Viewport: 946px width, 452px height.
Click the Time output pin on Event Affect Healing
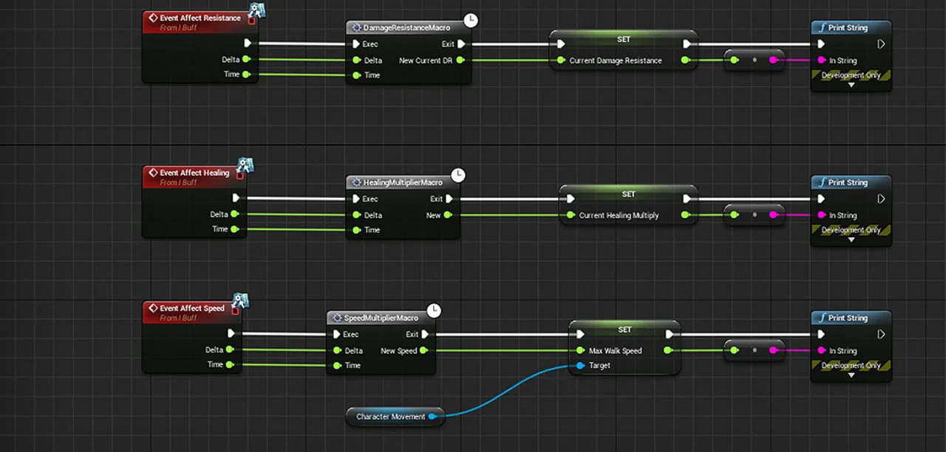click(234, 230)
